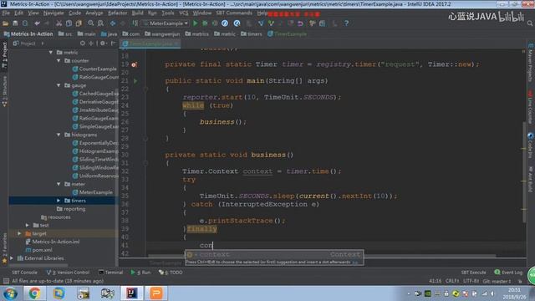The height and width of the screenshot is (301, 535).
Task: Click the search everywhere magnifier icon
Action: (530, 23)
